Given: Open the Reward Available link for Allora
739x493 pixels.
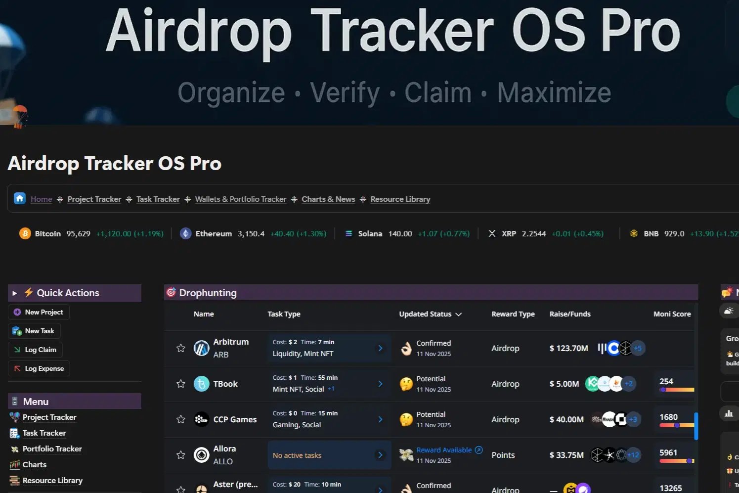Looking at the screenshot, I should [444, 449].
